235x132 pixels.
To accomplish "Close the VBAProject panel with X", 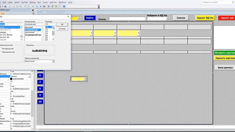I will (33, 10).
